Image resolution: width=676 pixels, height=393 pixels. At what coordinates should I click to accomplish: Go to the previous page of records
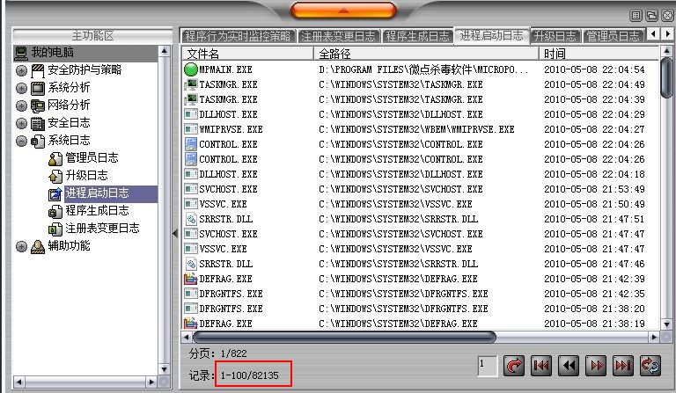(569, 366)
